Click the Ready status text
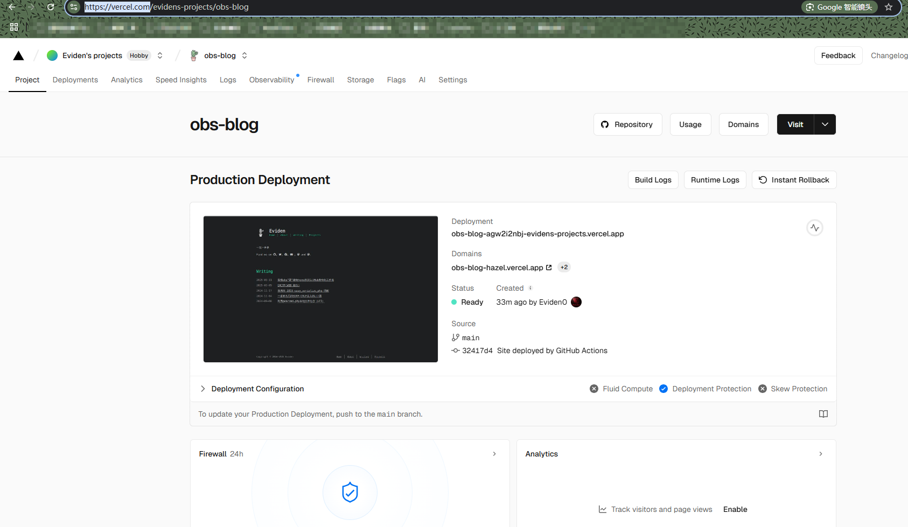The width and height of the screenshot is (908, 527). [x=472, y=302]
